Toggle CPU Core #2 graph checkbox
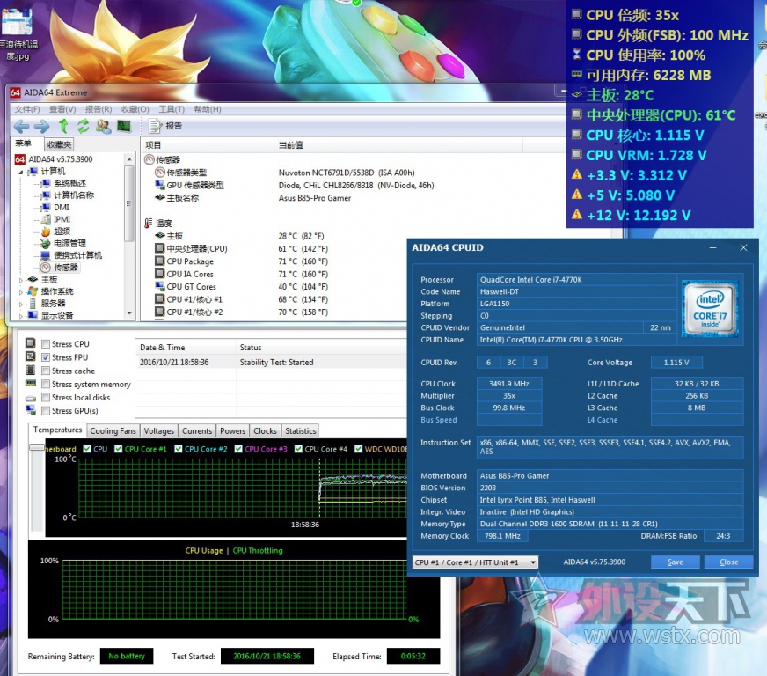This screenshot has height=676, width=767. [x=179, y=449]
